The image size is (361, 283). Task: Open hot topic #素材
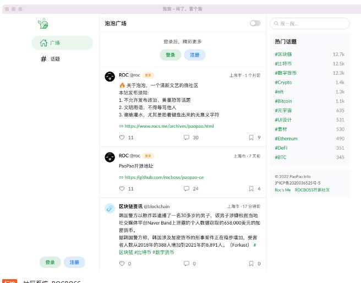click(281, 129)
